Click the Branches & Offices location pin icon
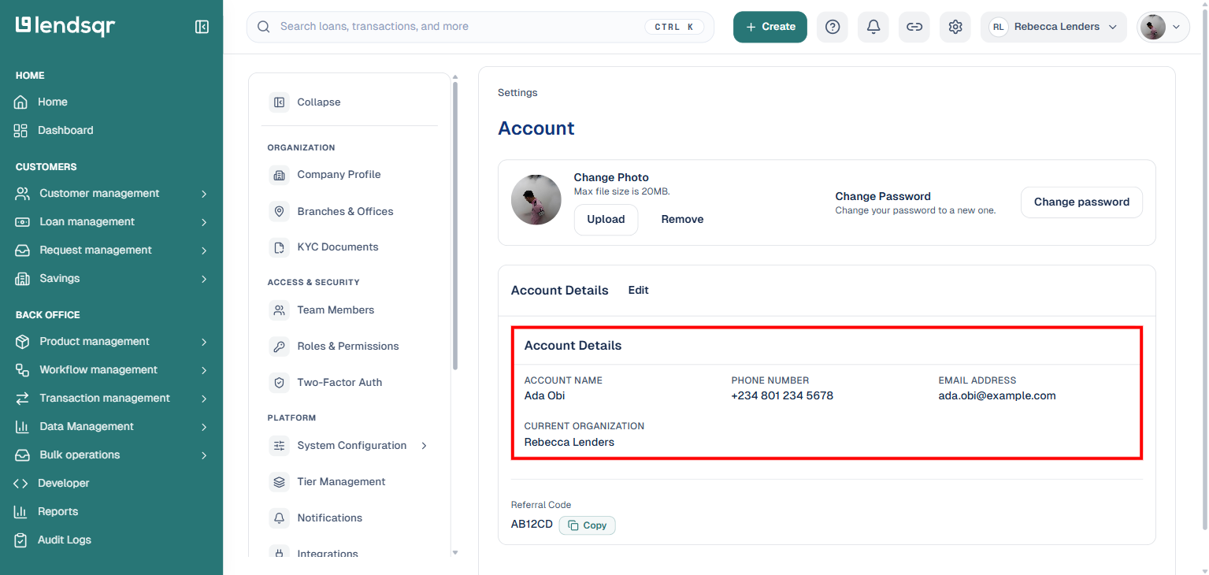1209x575 pixels. click(280, 211)
